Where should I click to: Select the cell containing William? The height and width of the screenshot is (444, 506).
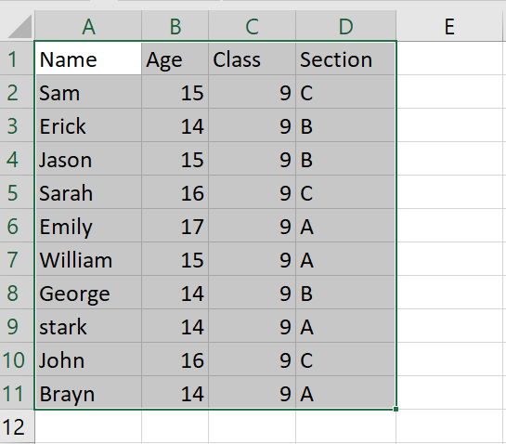point(88,259)
